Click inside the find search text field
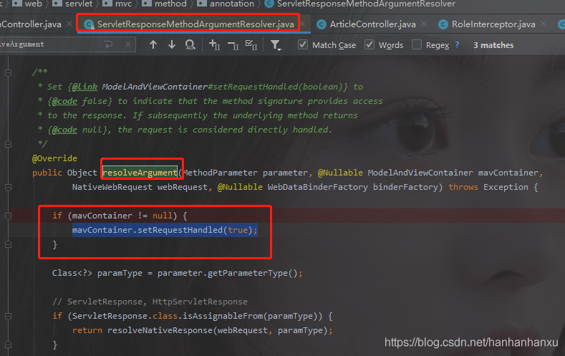 tap(50, 44)
